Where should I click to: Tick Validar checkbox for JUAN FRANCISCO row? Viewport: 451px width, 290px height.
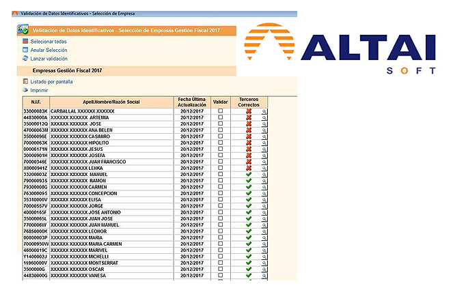220,161
